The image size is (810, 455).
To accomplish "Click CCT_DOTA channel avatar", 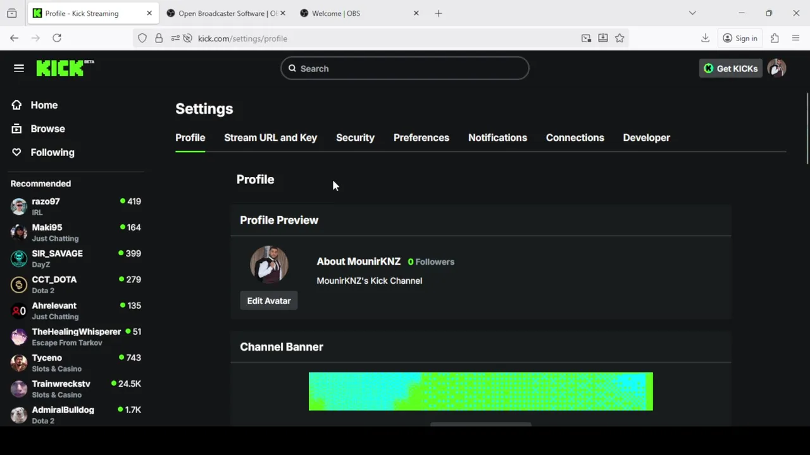I will coord(19,284).
